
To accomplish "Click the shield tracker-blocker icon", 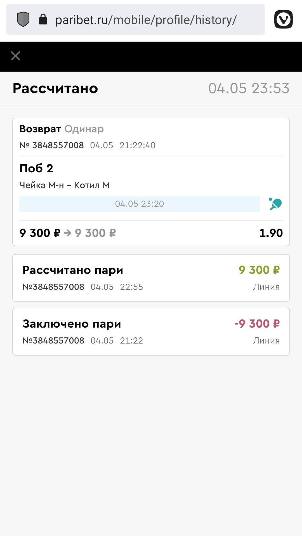I will [23, 19].
